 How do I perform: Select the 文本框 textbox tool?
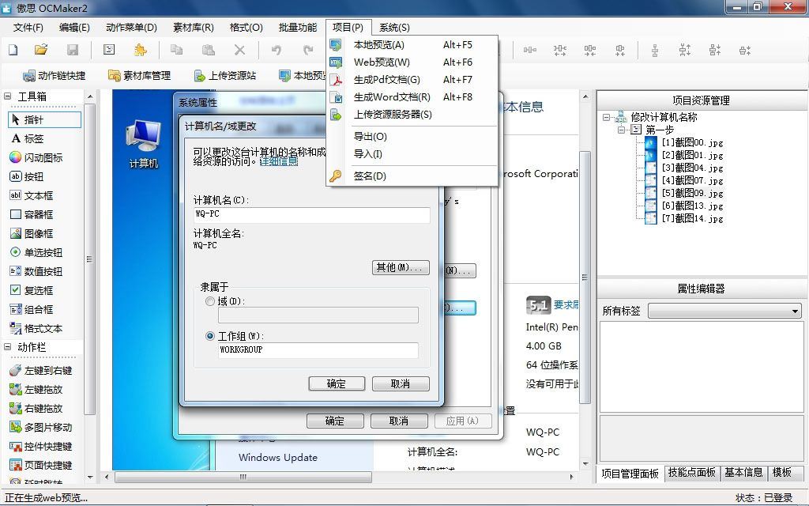[32, 196]
